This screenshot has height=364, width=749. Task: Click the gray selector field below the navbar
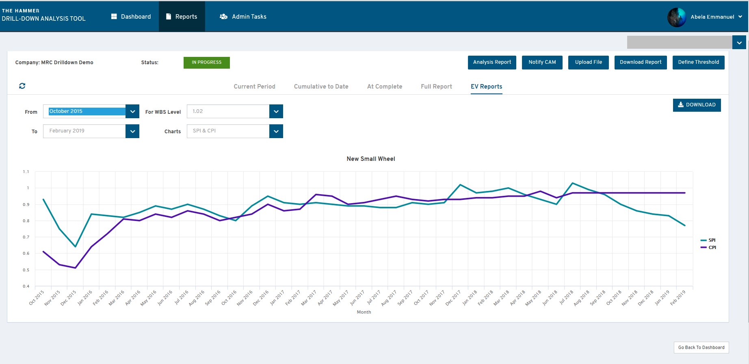pos(680,42)
